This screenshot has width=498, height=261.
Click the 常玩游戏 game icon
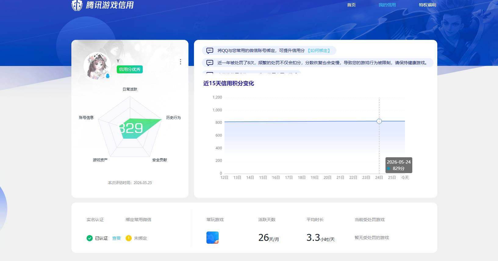(213, 238)
